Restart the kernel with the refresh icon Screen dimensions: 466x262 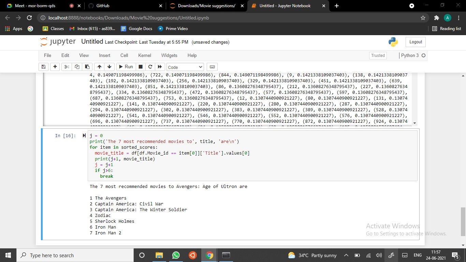tap(150, 67)
